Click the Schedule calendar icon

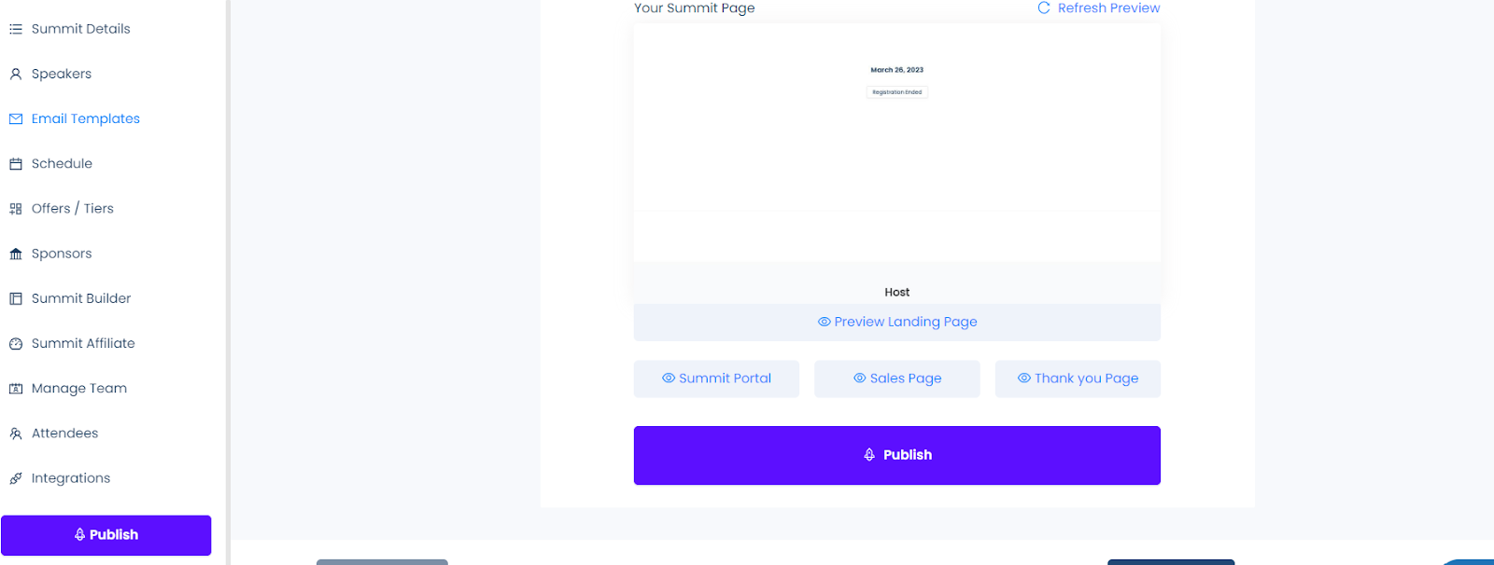[x=16, y=164]
